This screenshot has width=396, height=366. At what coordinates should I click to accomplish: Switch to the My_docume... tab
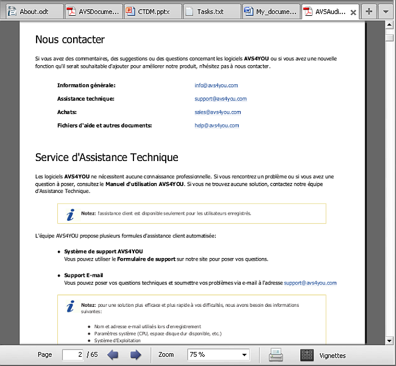271,12
